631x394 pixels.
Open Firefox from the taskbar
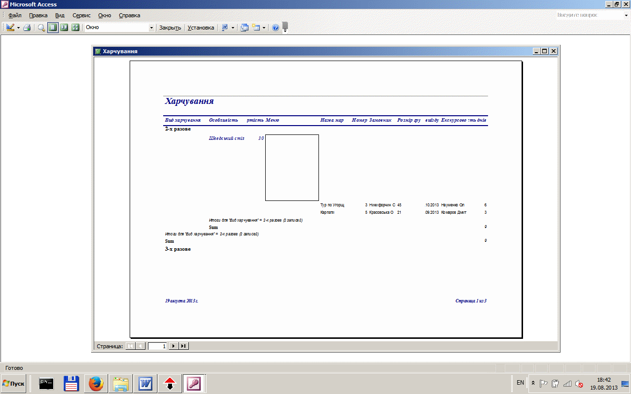[x=96, y=383]
